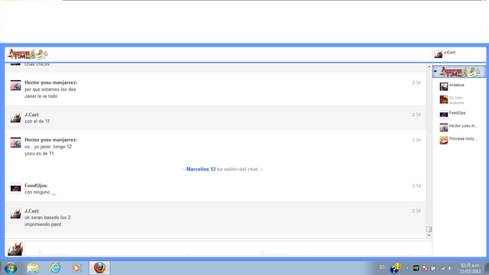Screen dimensions: 489x275
Task: Click the device icon beside the network icon
Action: (433, 268)
